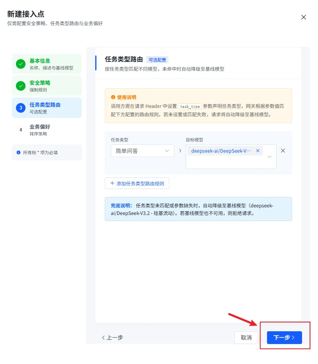Click arrow between 任务类型 and 目标模型

click(x=180, y=151)
